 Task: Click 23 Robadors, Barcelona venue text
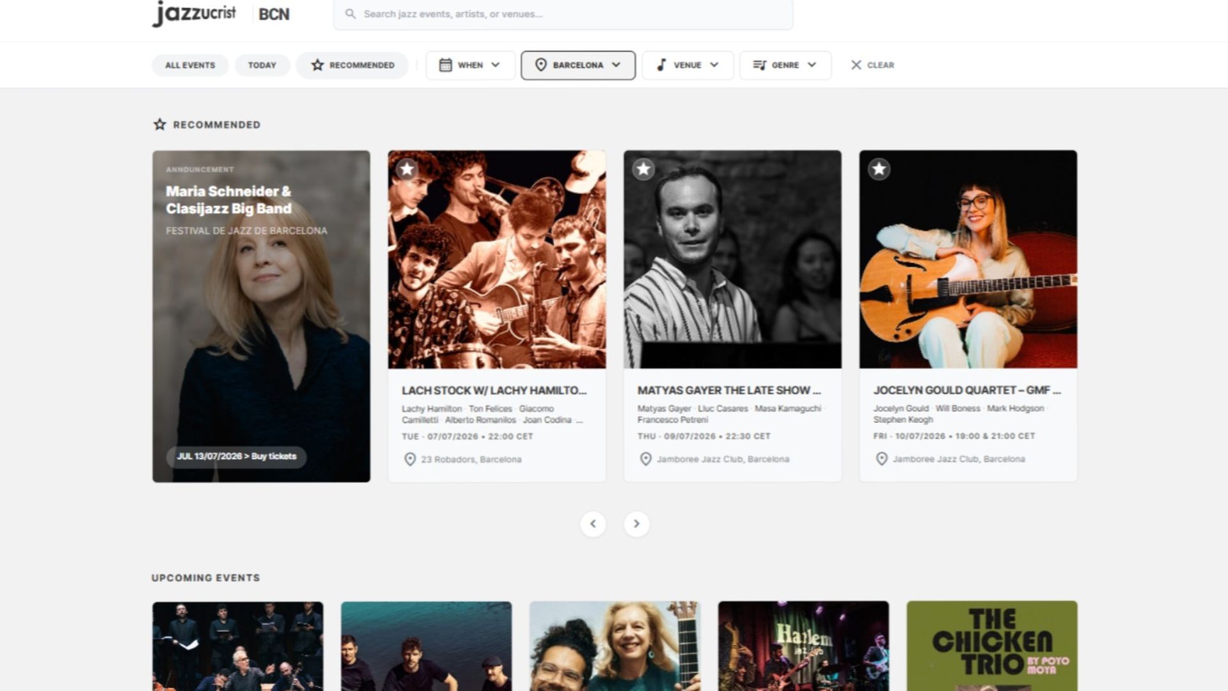[x=471, y=459]
